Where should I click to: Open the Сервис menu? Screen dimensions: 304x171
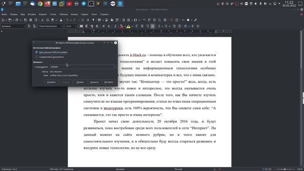pos(85,14)
